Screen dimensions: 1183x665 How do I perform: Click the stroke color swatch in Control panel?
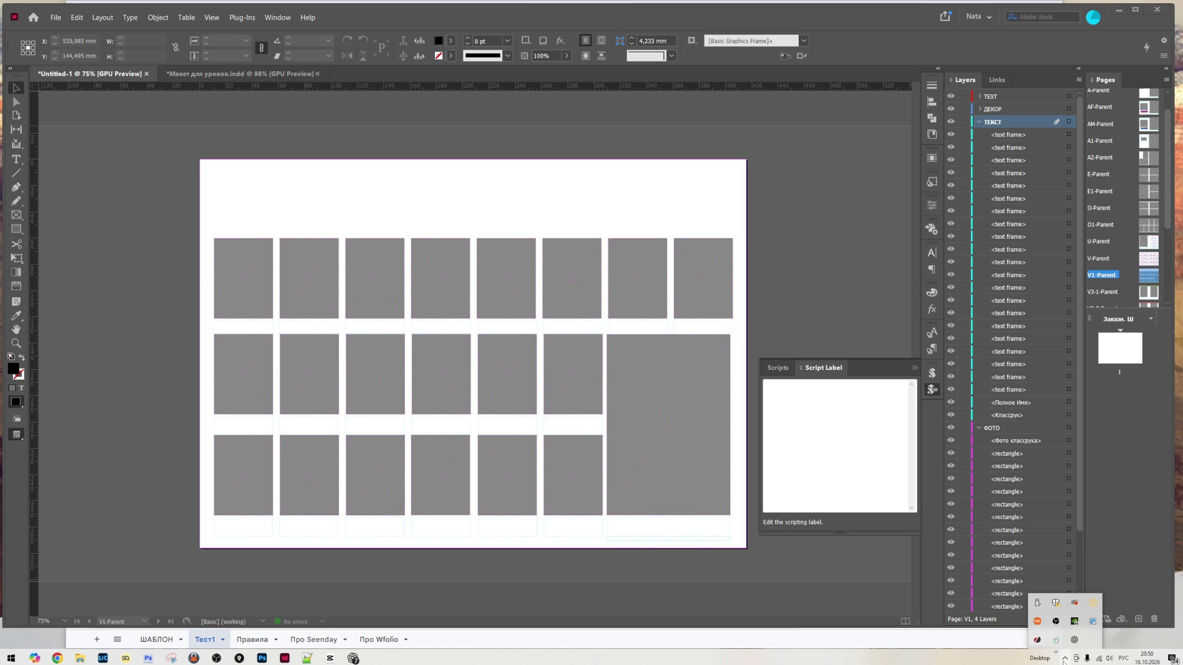[x=439, y=56]
